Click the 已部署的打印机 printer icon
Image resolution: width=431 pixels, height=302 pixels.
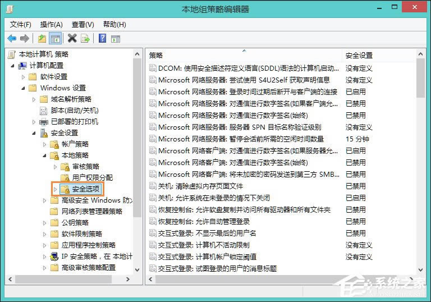[x=44, y=122]
